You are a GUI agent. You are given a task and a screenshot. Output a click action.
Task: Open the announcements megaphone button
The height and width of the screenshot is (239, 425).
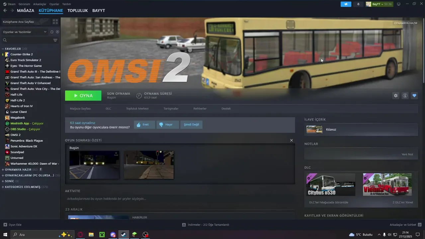tap(346, 4)
